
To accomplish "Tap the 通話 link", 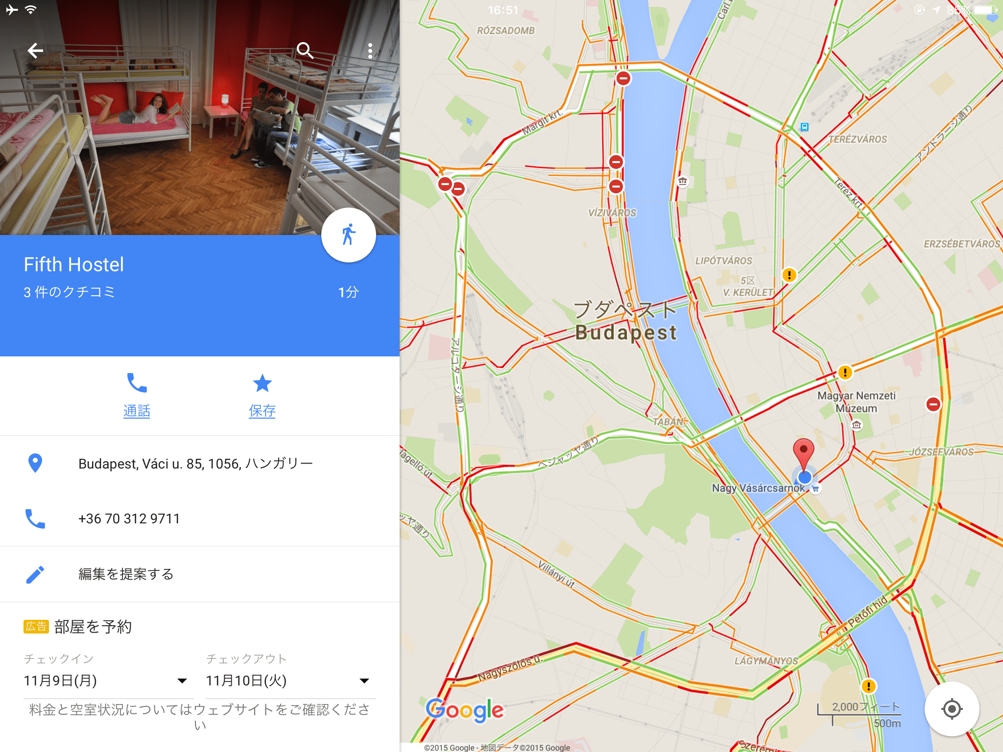I will (137, 411).
